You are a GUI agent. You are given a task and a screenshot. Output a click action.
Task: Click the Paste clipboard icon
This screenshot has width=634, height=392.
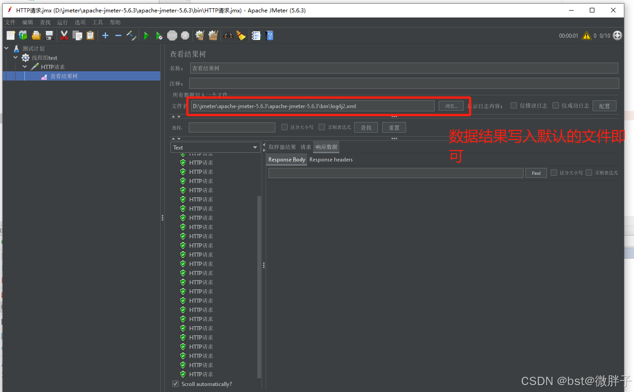(x=90, y=35)
